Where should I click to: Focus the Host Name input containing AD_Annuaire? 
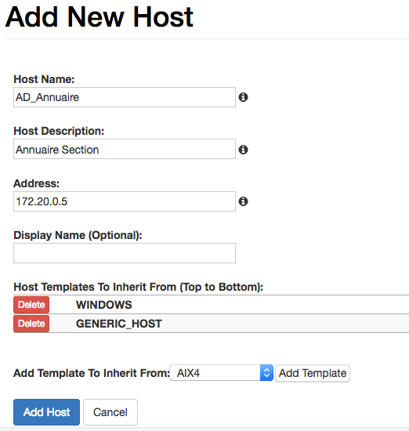click(125, 97)
